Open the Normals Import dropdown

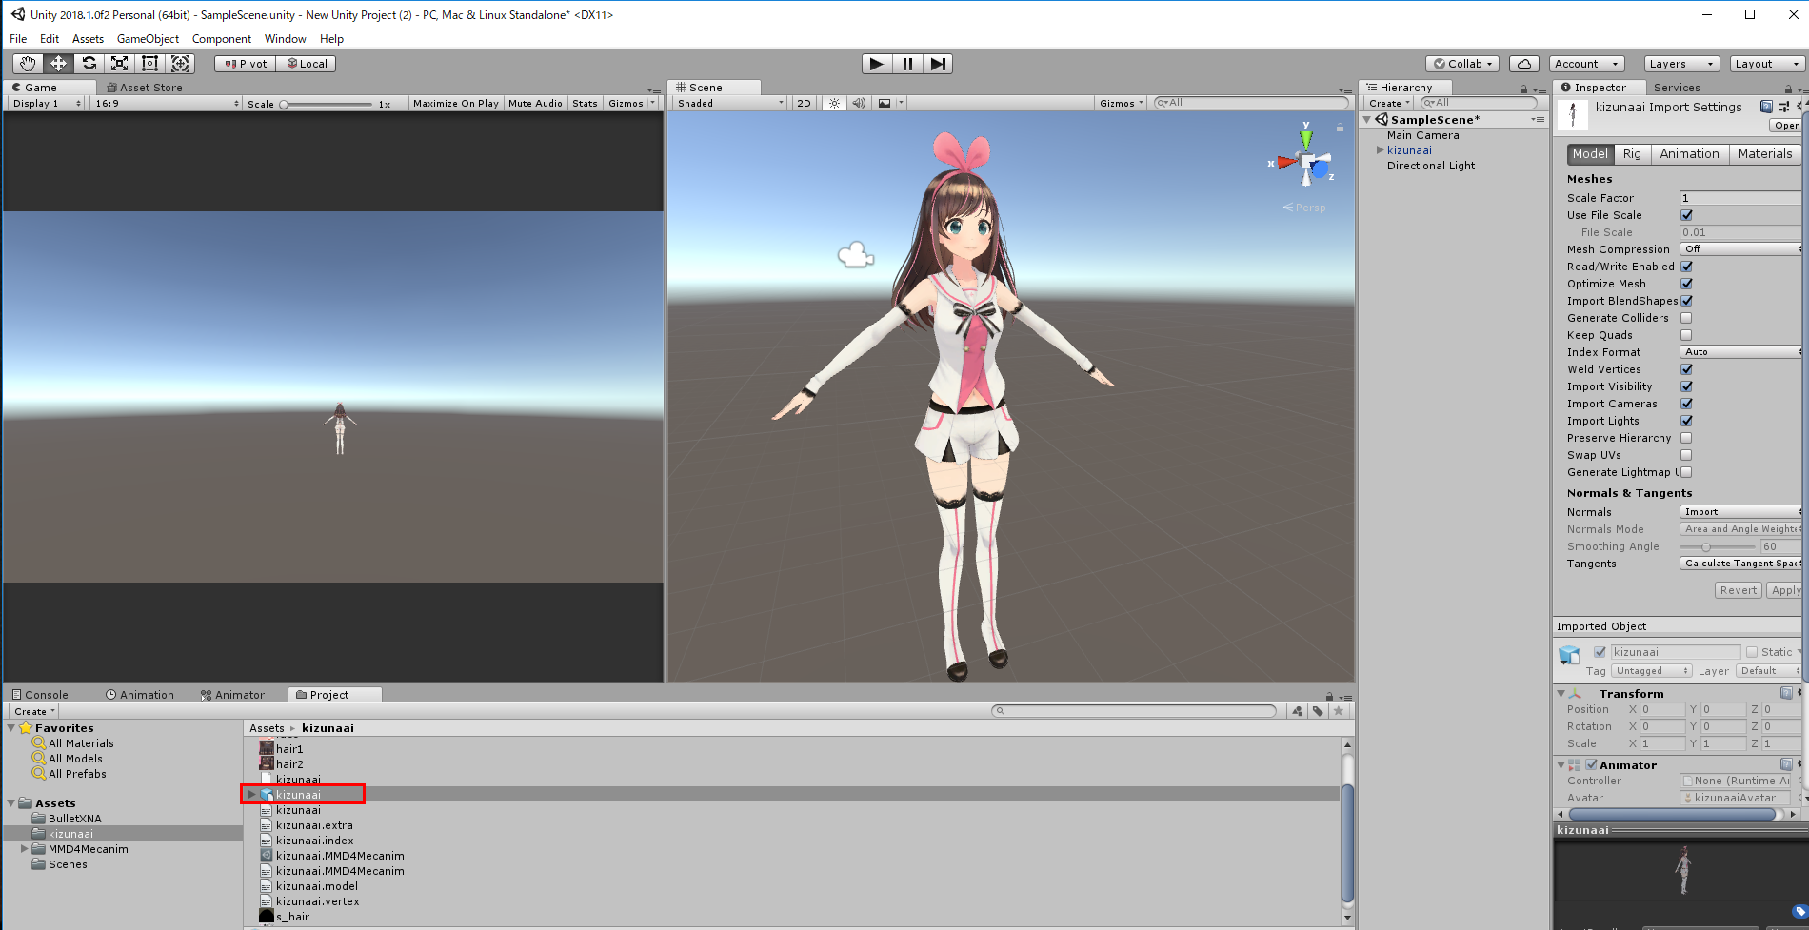click(x=1740, y=512)
